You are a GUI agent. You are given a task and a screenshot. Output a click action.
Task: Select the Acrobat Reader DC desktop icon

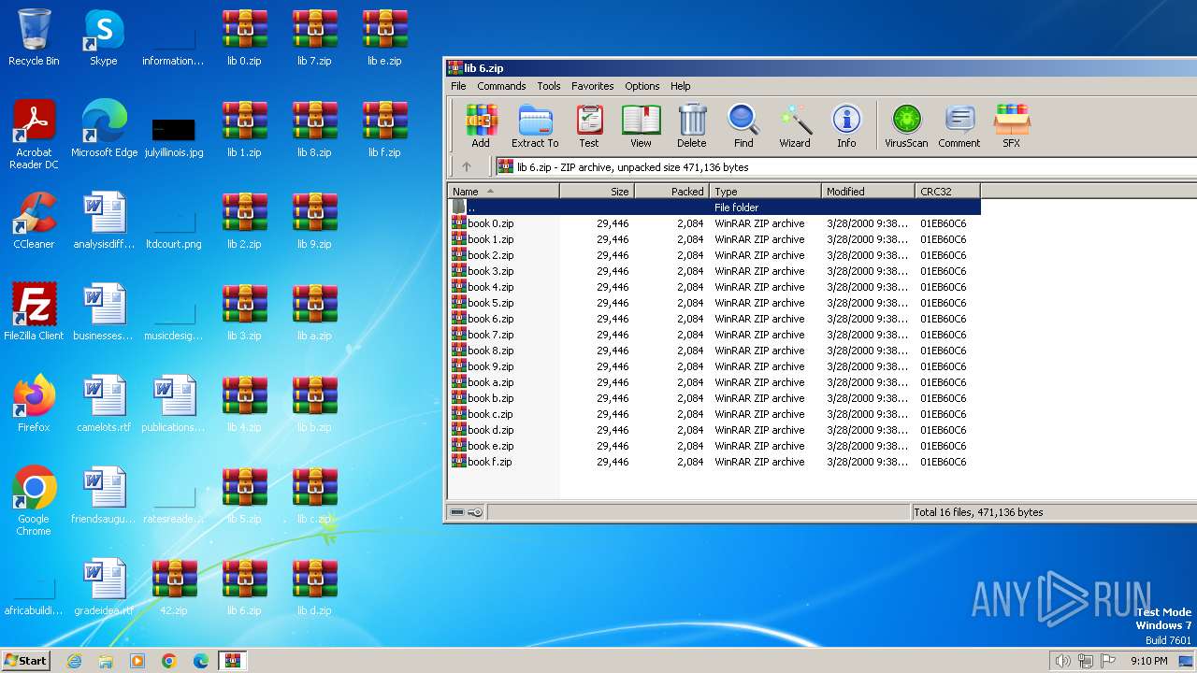pyautogui.click(x=34, y=135)
